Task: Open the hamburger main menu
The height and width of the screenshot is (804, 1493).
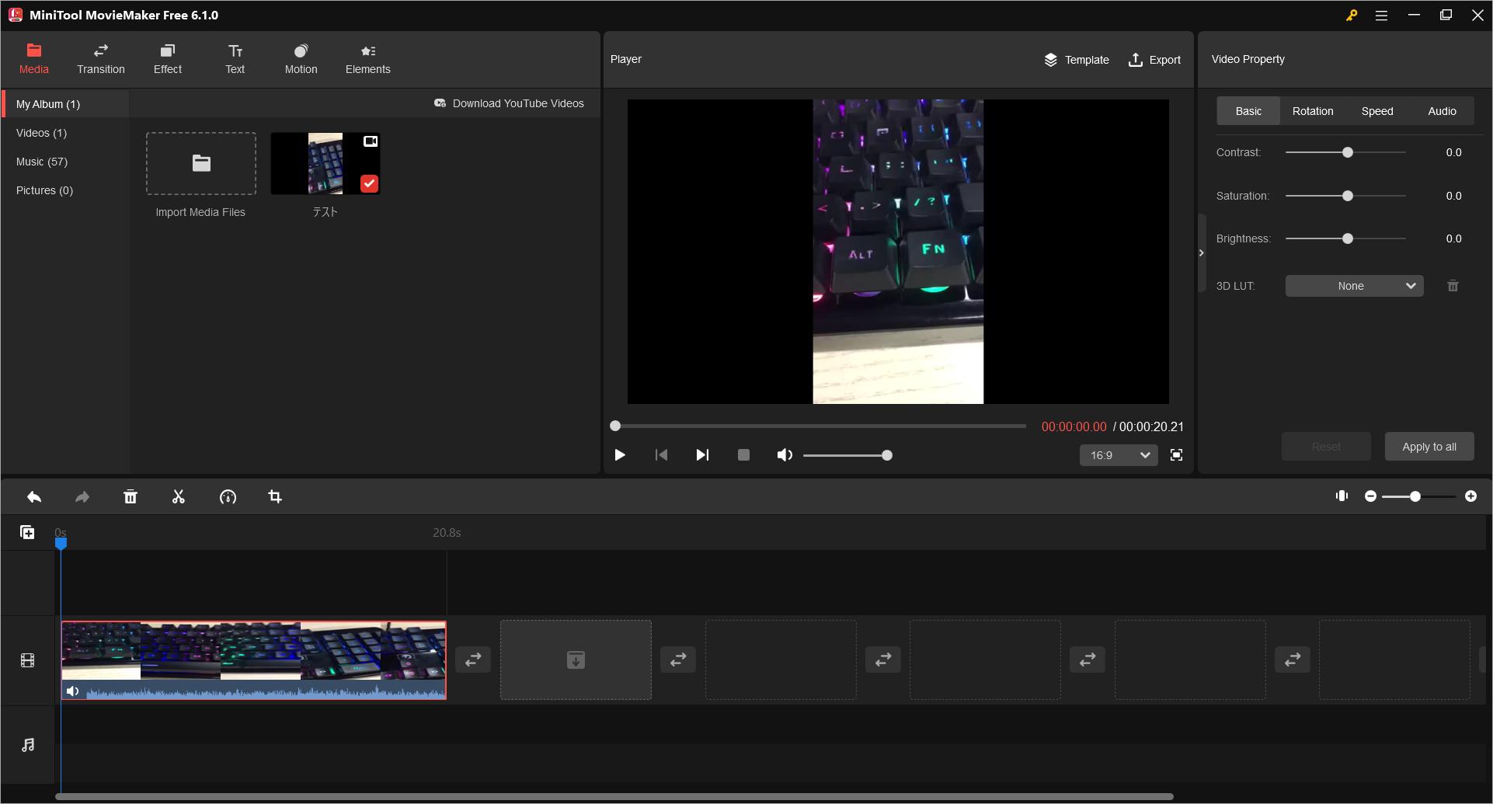Action: 1381,16
